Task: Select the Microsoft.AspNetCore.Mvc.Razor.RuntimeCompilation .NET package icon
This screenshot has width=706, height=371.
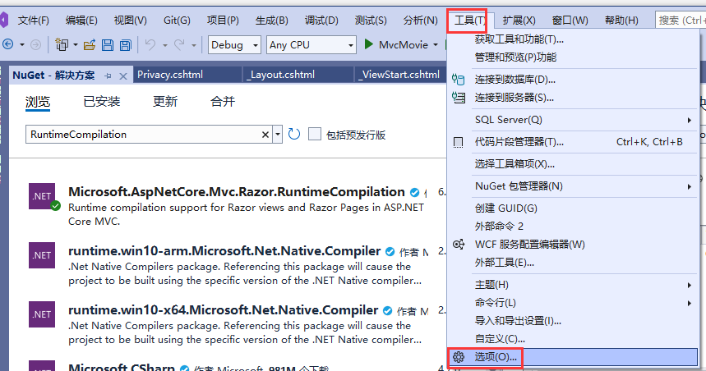Action: click(42, 196)
